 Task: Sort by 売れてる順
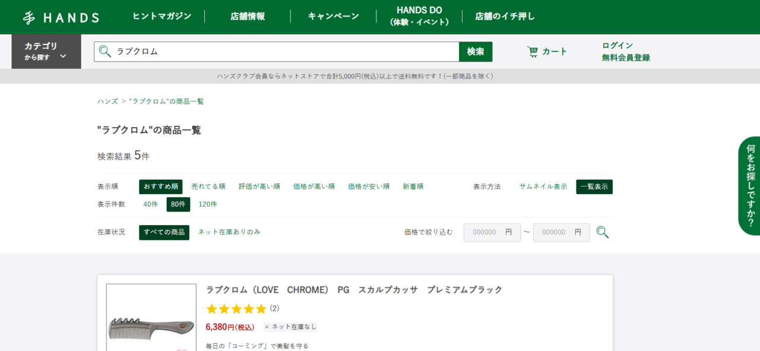208,187
